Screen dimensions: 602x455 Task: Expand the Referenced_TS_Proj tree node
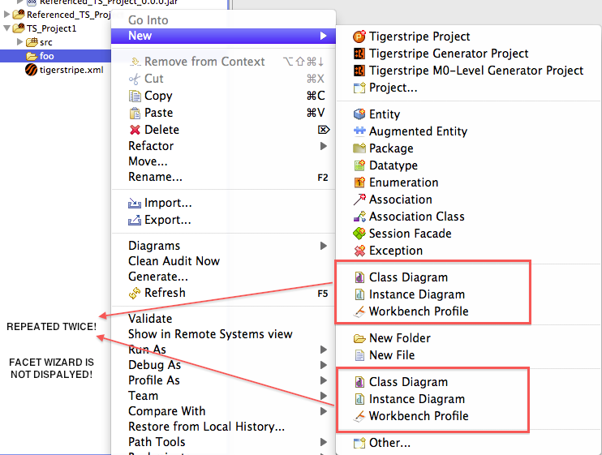point(6,15)
